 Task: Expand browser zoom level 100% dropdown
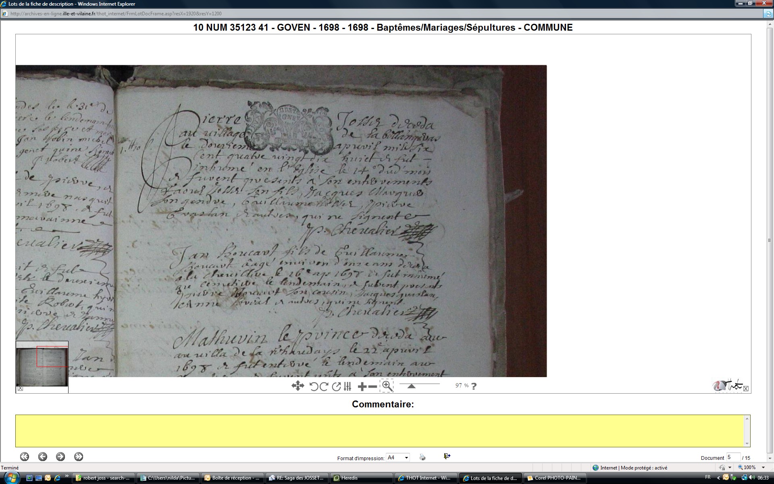[763, 467]
